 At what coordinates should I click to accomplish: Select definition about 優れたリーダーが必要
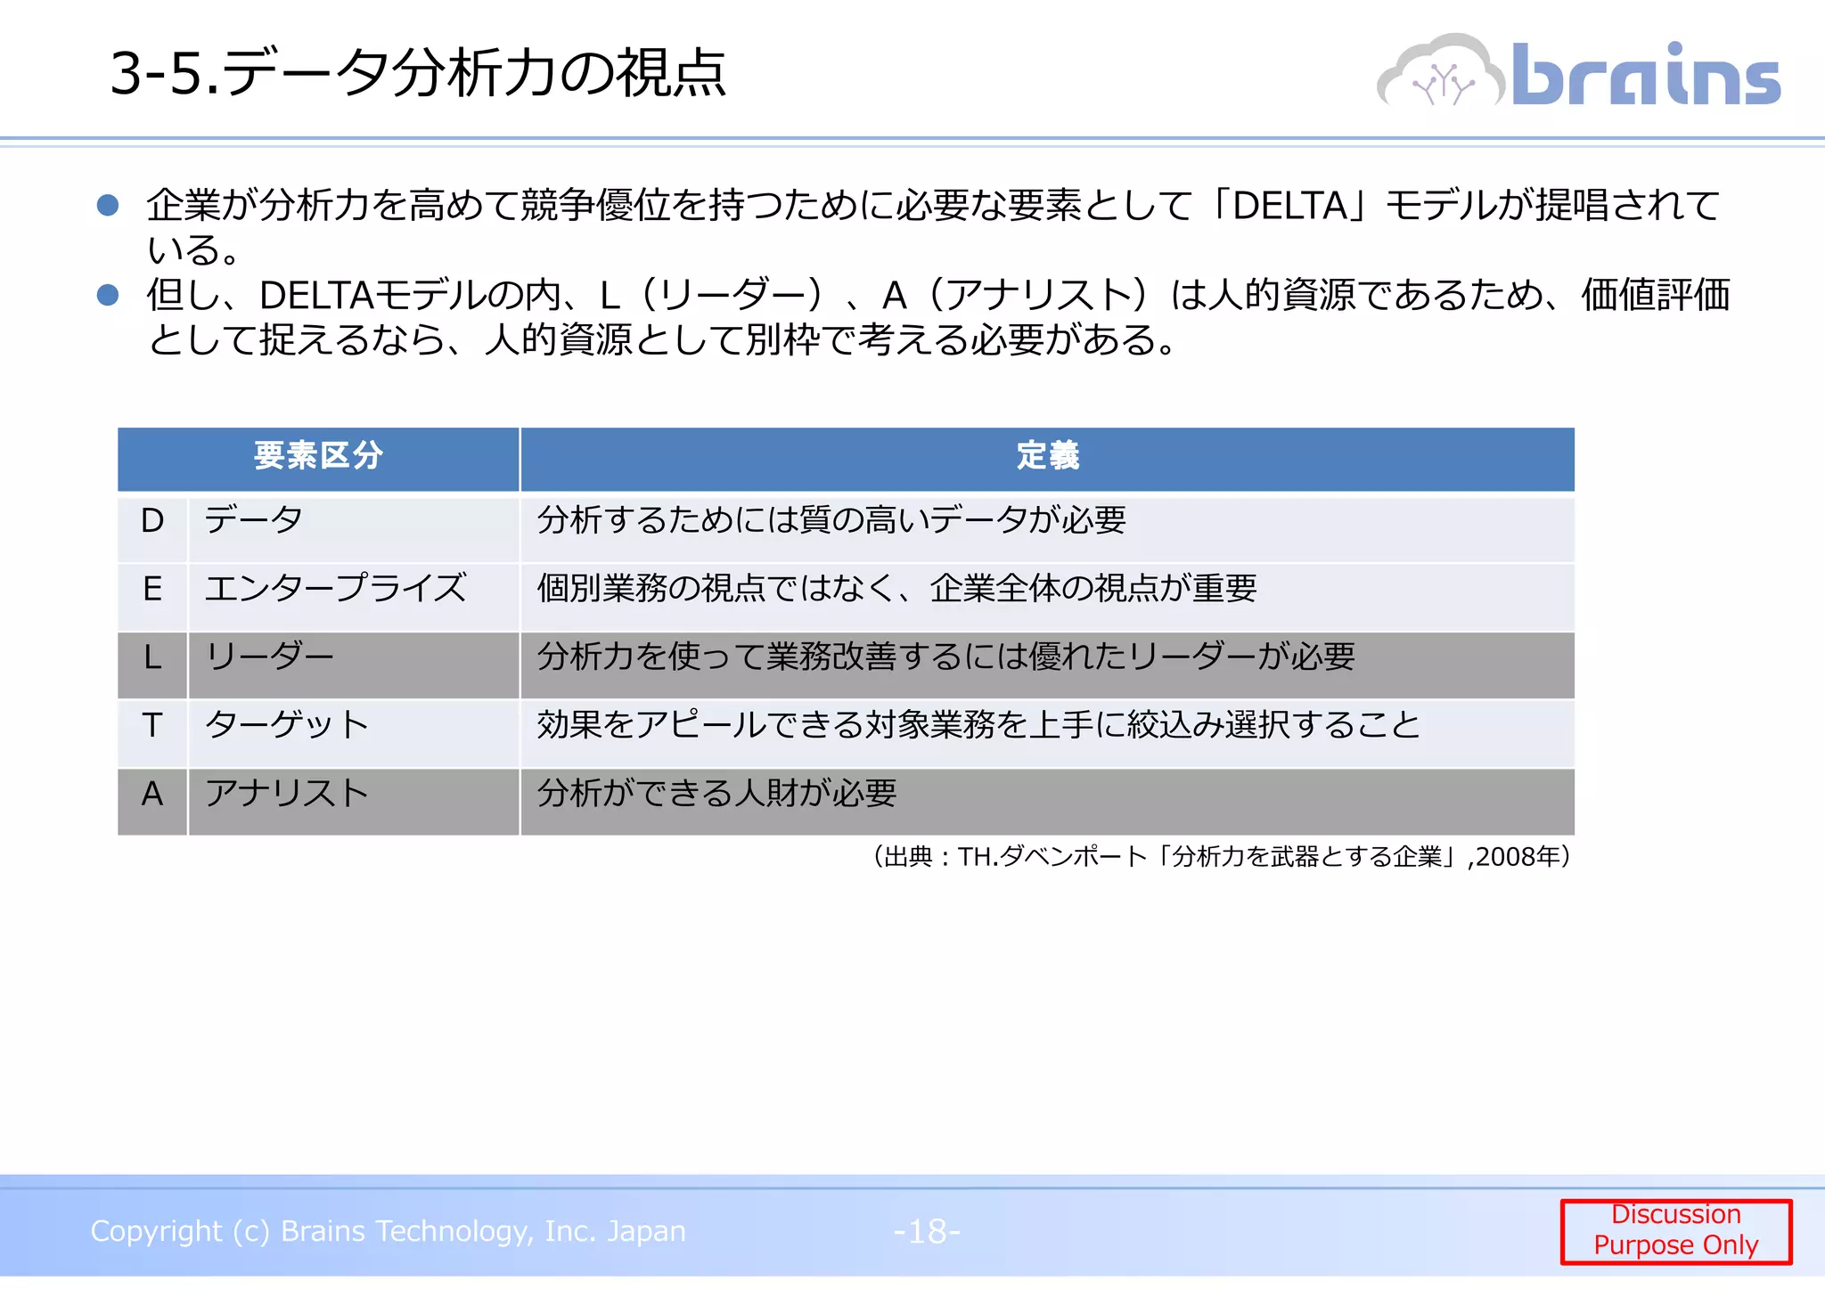(1048, 665)
